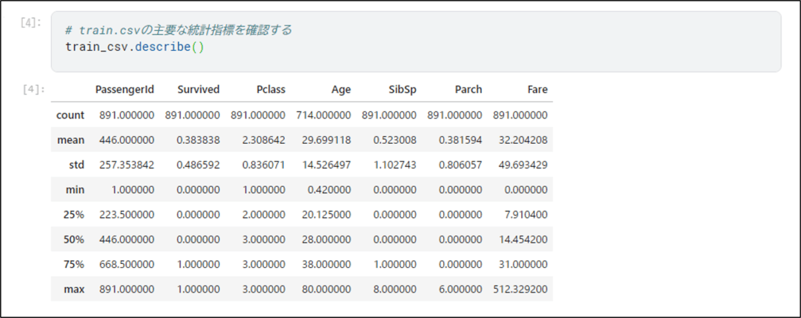Select the output prompt label [4]
The width and height of the screenshot is (801, 318).
32,89
